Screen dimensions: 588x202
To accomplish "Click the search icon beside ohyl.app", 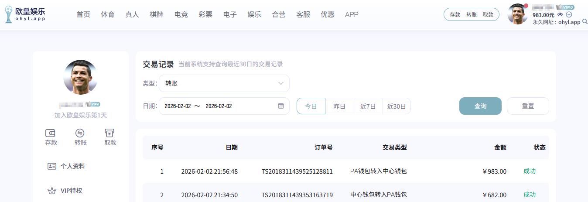I will coord(585,22).
